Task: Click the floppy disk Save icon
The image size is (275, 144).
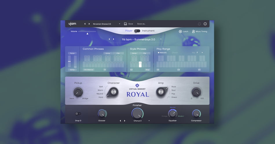Action: 125,24
